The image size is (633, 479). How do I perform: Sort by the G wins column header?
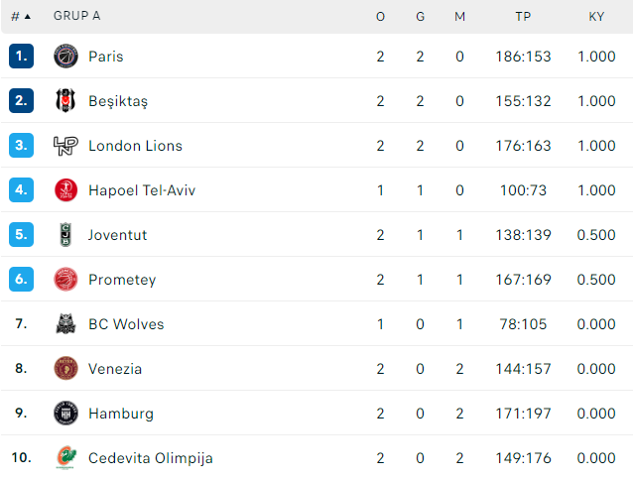coord(421,17)
